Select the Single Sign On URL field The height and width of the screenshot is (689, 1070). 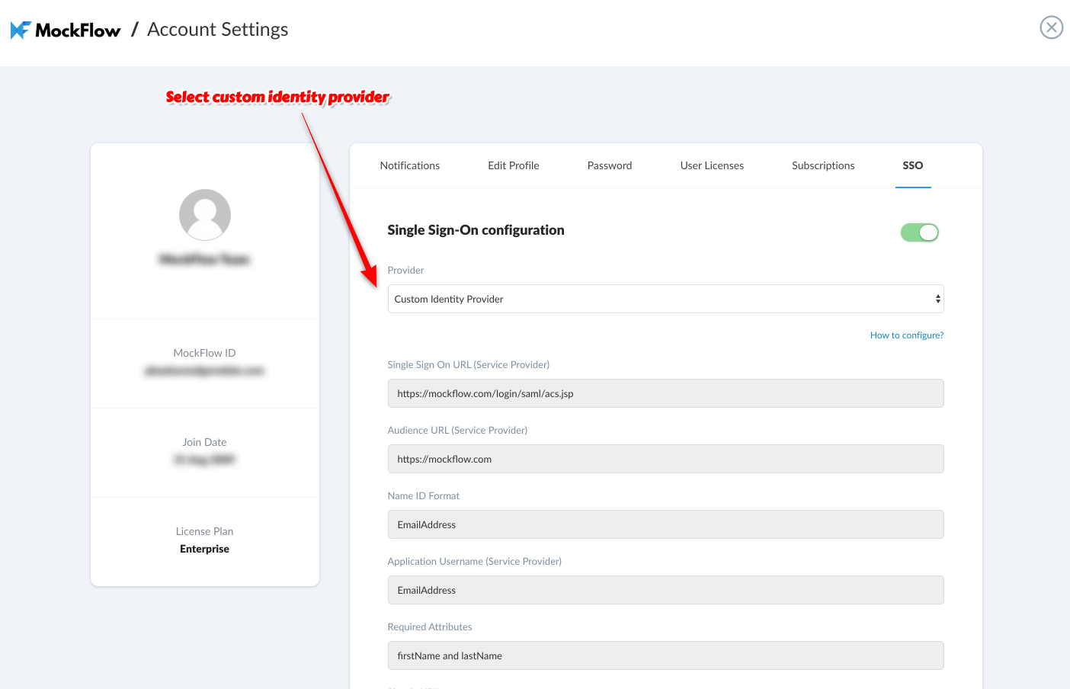[665, 393]
